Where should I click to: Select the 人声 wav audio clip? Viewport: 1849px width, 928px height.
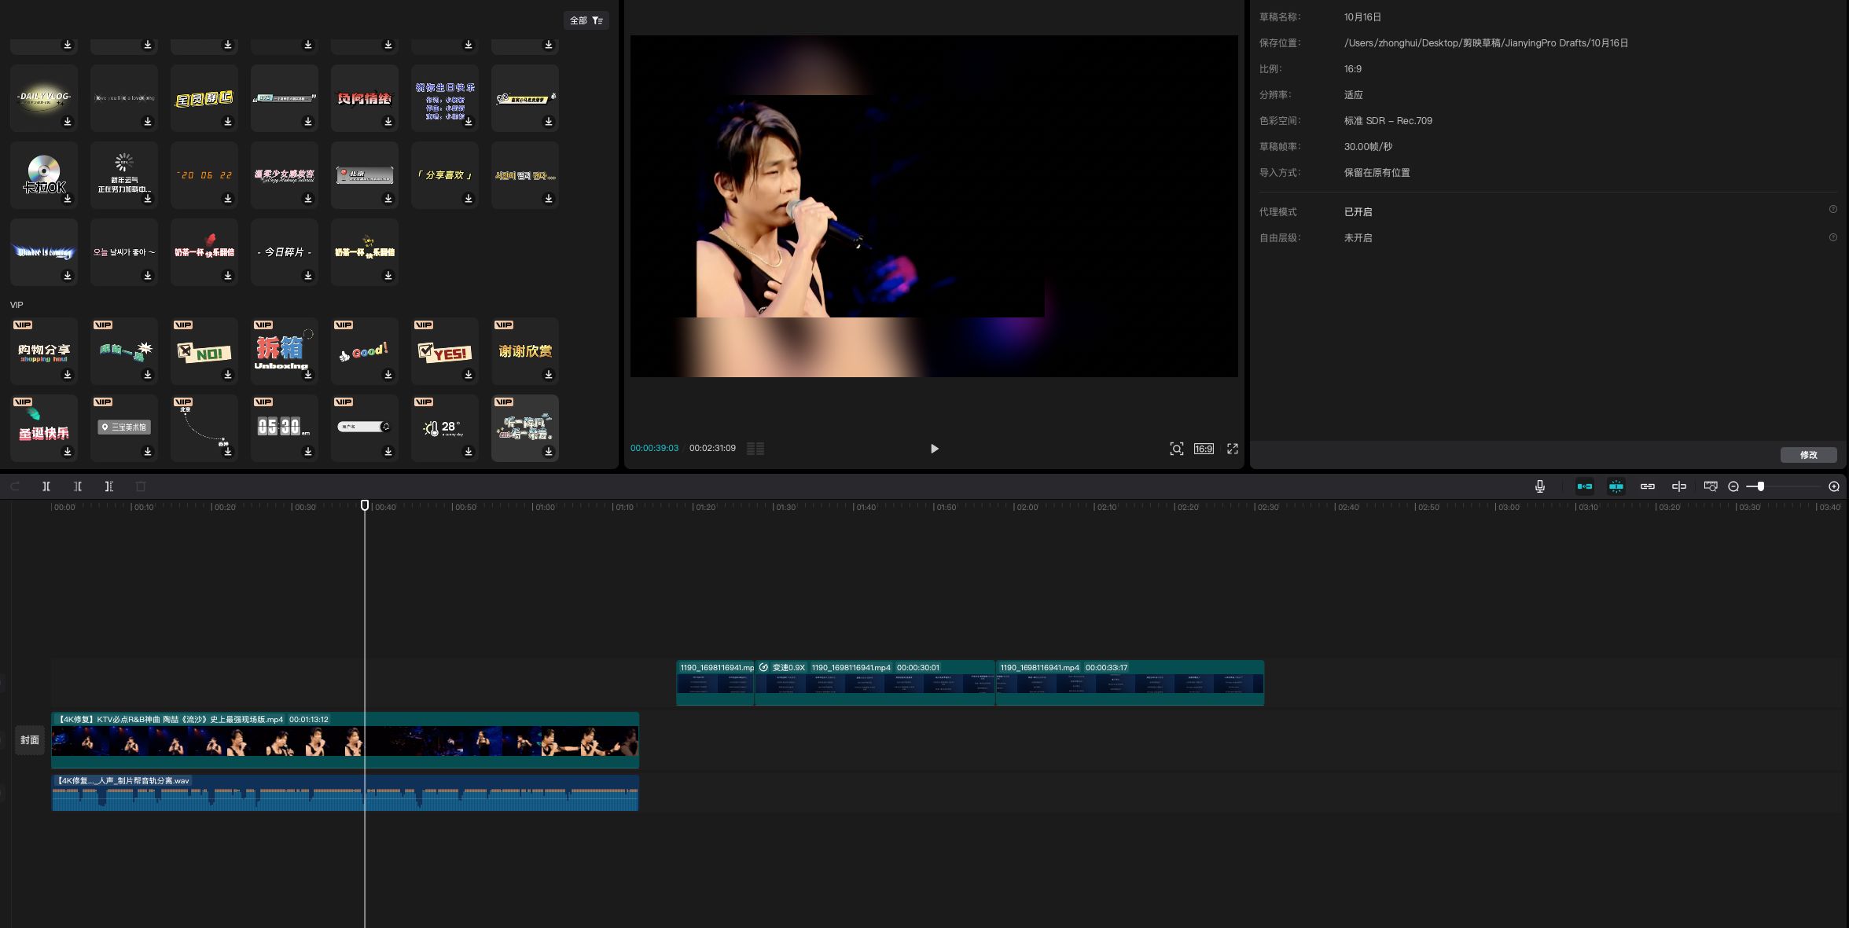click(x=345, y=793)
